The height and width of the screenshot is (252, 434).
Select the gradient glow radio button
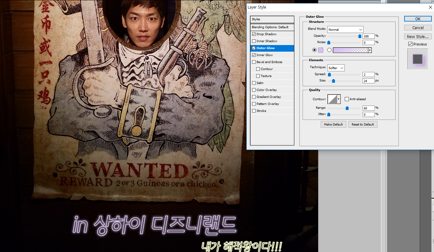pos(329,50)
